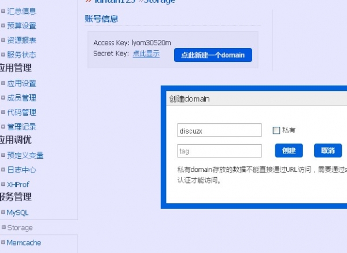
Task: Select MySQL service
Action: coord(17,212)
